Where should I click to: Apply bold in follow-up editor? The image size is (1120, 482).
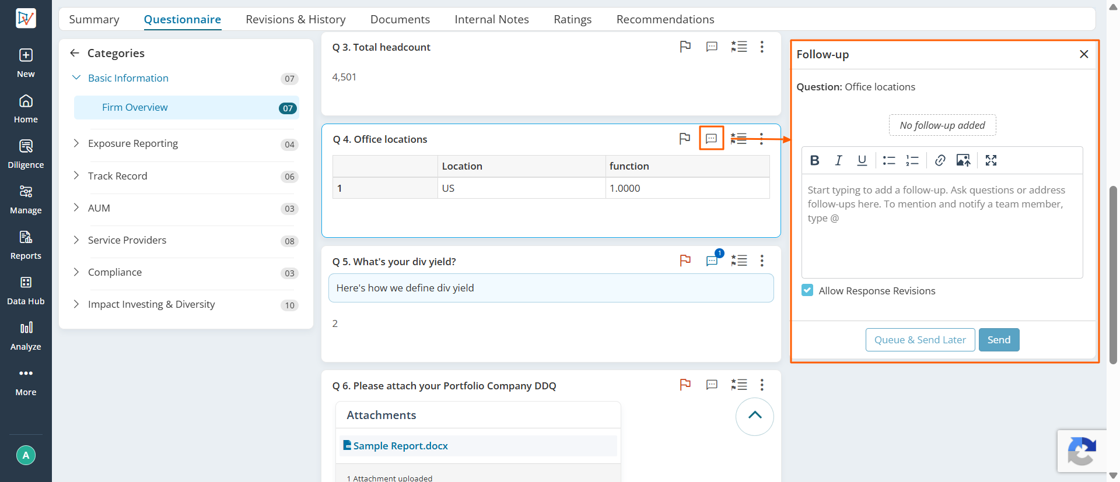pos(815,160)
